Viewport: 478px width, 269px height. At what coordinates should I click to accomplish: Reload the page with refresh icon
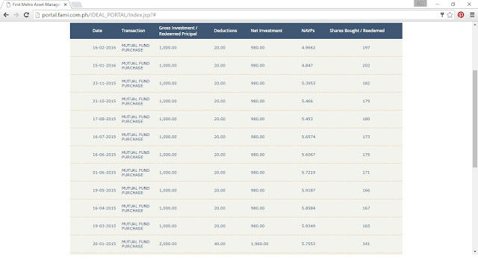(x=26, y=15)
